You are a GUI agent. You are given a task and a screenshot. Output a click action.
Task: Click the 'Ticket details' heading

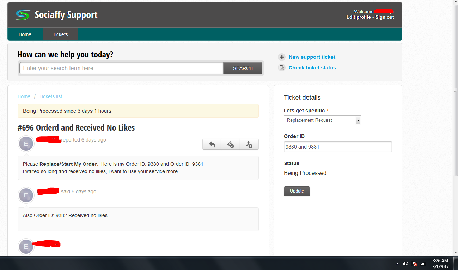point(302,98)
